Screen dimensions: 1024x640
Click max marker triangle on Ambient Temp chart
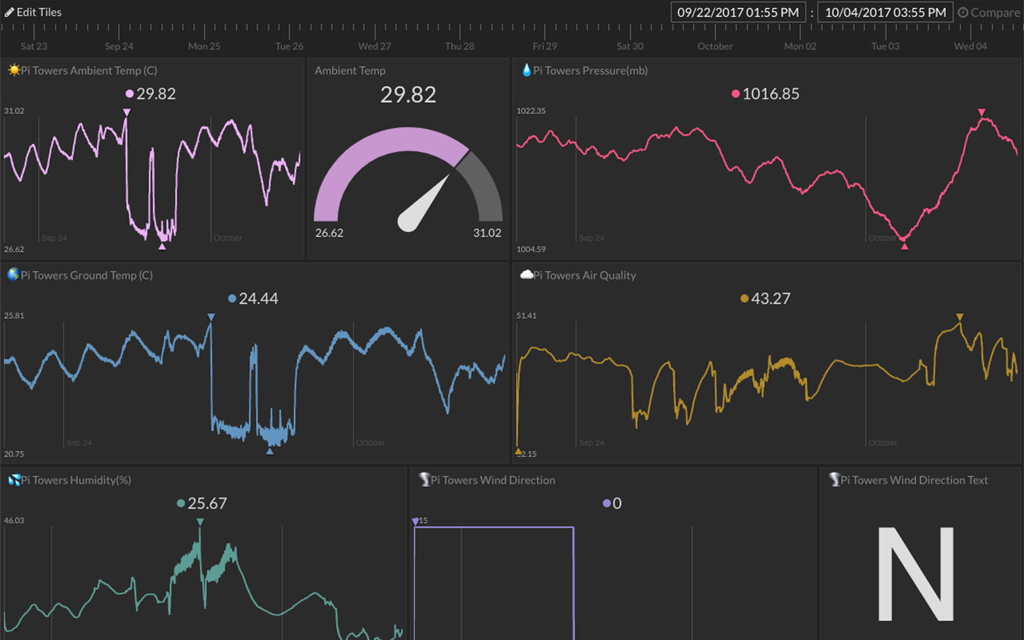[126, 113]
